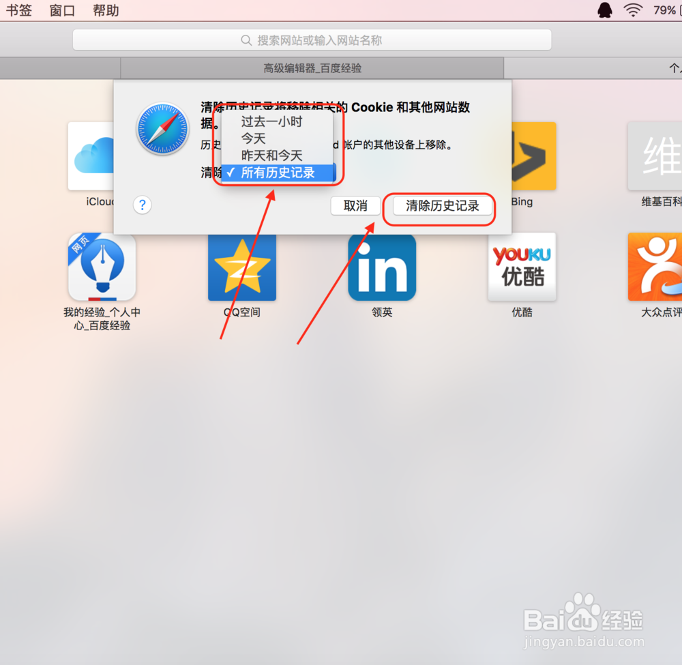Screen dimensions: 682x665
Task: Switch to the 高级编辑器_百度经验 tab
Action: click(312, 68)
